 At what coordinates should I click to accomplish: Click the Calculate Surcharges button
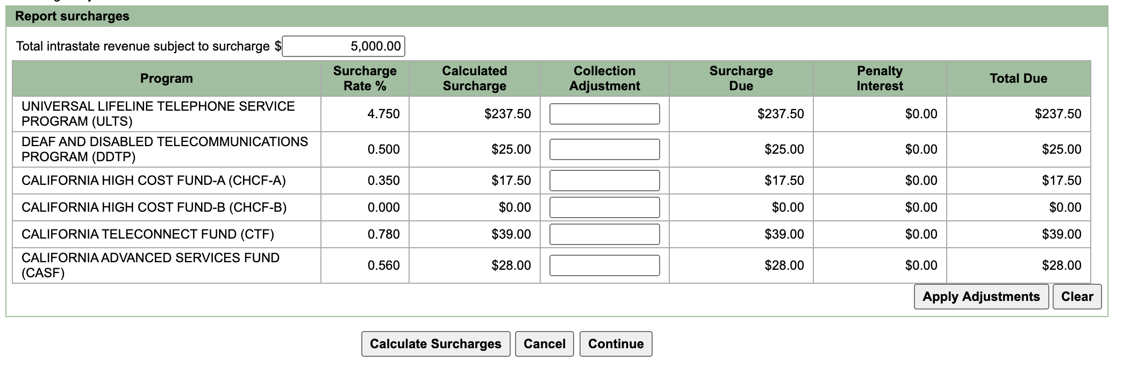(436, 344)
